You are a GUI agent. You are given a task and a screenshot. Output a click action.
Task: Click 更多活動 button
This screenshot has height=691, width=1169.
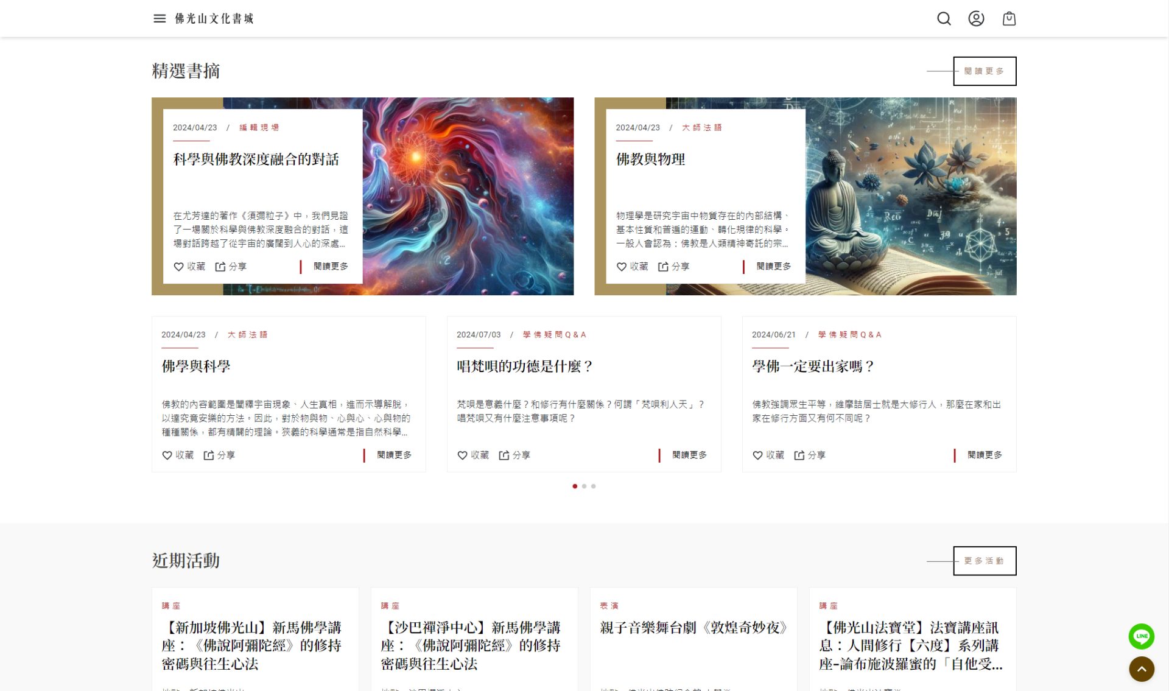click(x=985, y=561)
